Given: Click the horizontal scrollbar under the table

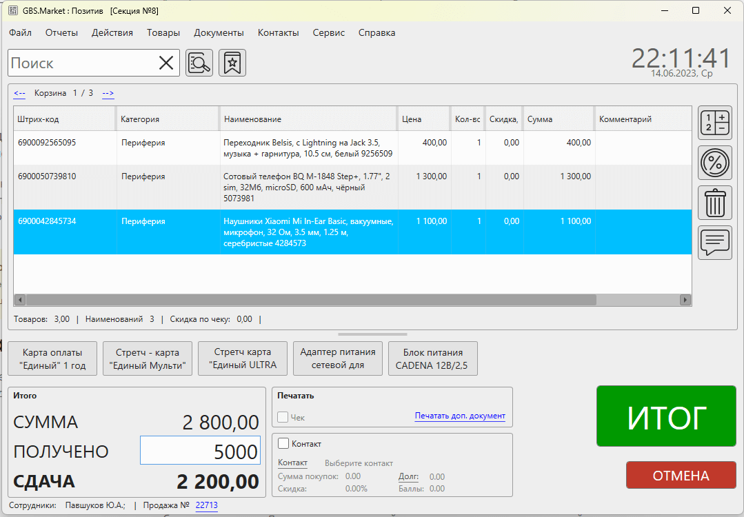Looking at the screenshot, I should point(310,300).
